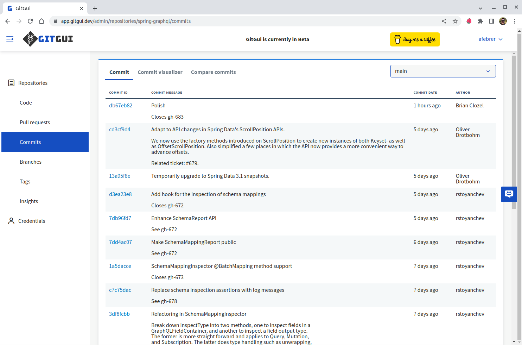Open the Chrome profile avatar
This screenshot has width=522, height=345.
coord(503,21)
